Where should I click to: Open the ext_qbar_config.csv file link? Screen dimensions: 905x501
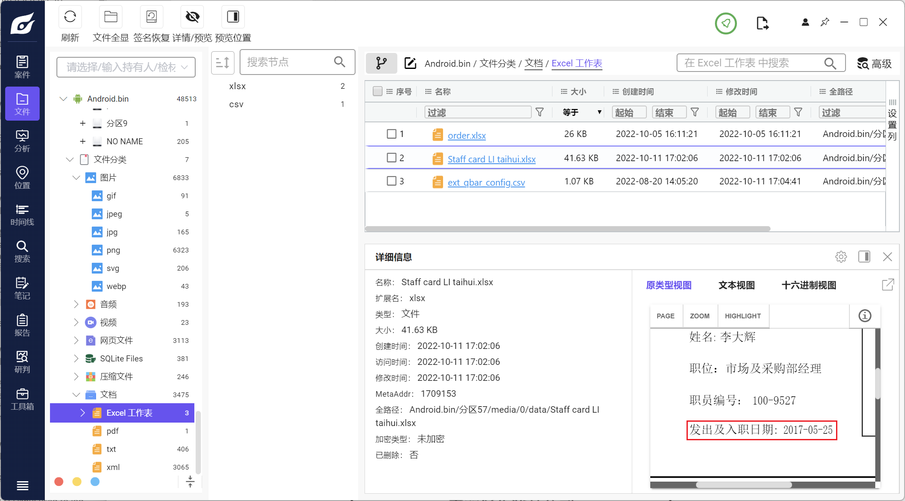pyautogui.click(x=487, y=182)
